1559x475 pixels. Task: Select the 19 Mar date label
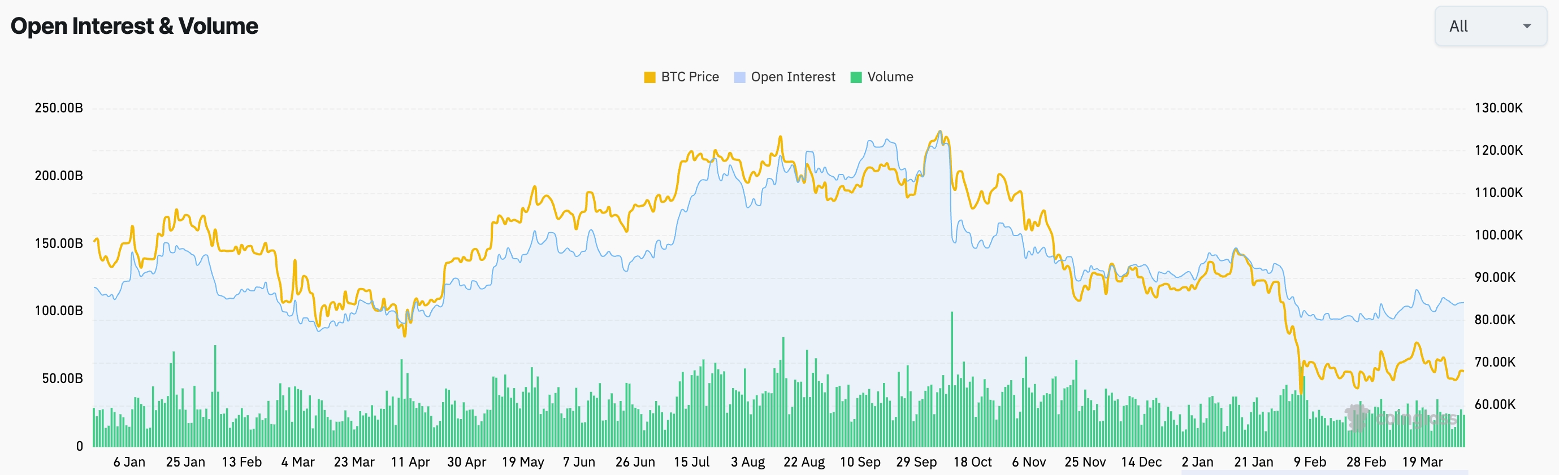click(1422, 463)
